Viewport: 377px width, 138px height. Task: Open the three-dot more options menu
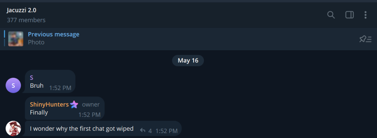coord(365,15)
